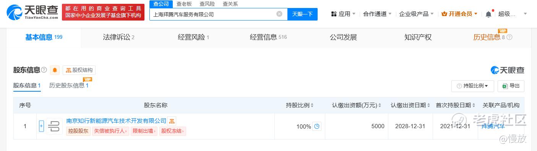This screenshot has width=537, height=151.
Task: Sort by 首次持股日期 column header
Action: (455, 105)
